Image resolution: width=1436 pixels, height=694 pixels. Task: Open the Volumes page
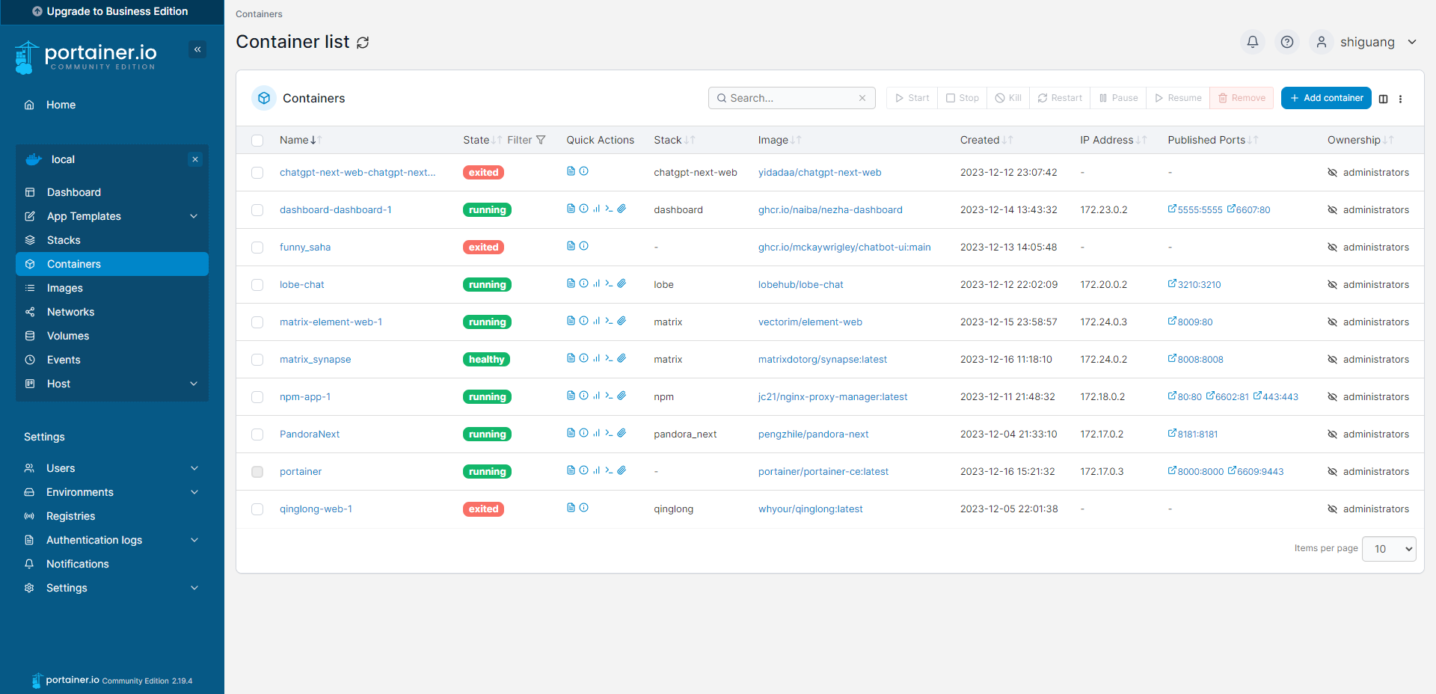(x=112, y=336)
